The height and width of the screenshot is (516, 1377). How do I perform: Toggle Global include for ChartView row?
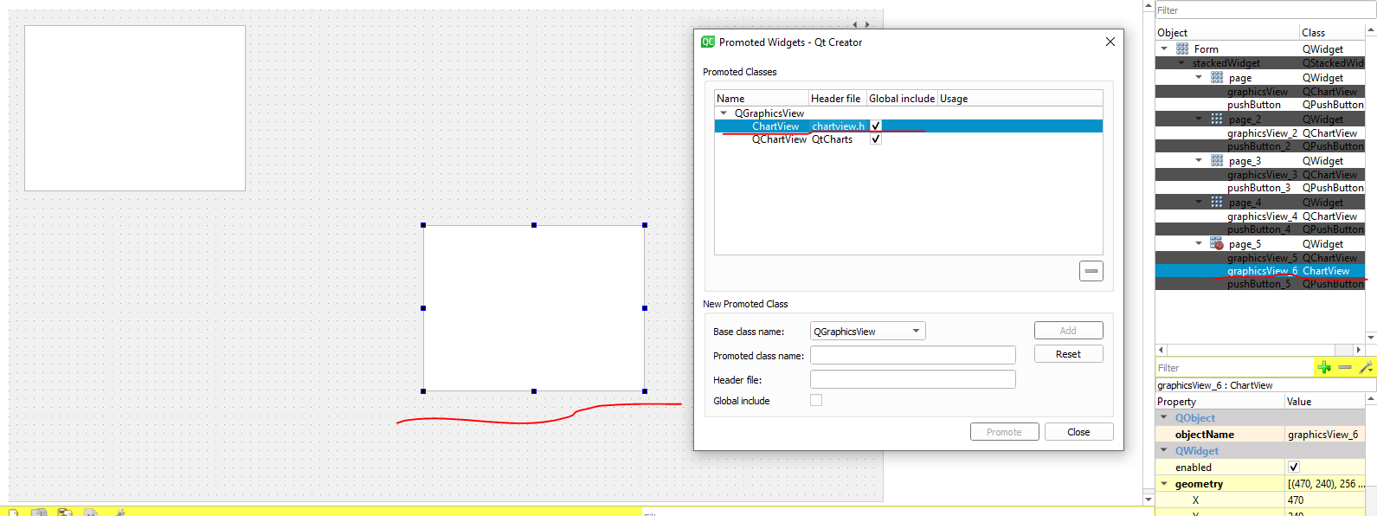click(876, 126)
